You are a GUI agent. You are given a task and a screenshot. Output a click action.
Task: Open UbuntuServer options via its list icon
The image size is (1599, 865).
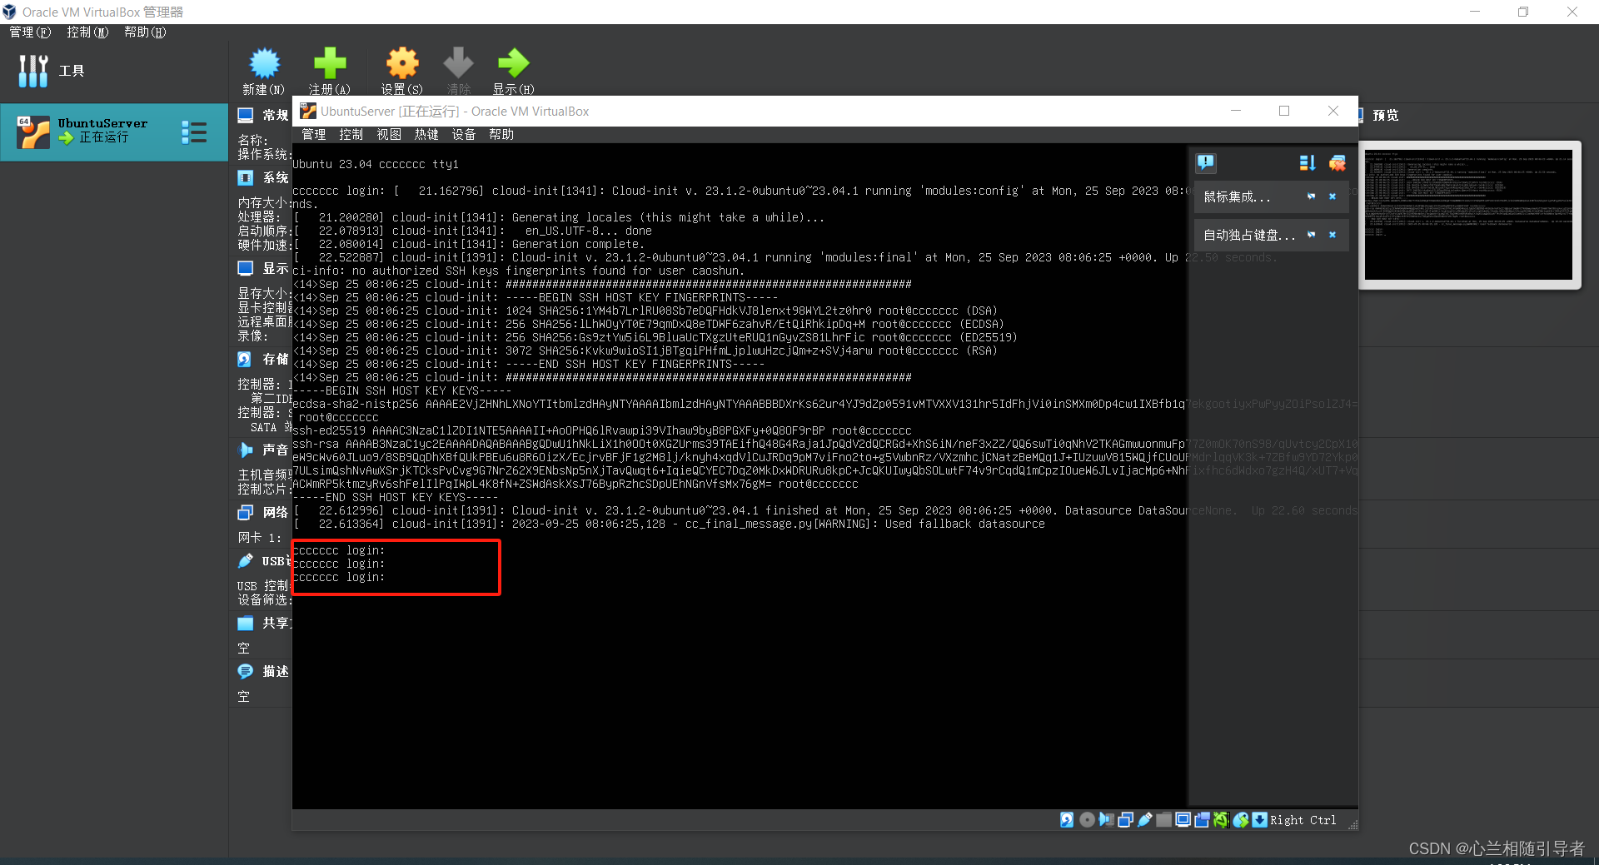[x=194, y=132]
